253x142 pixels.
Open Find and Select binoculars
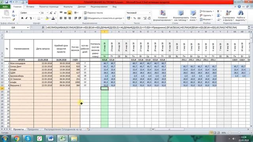click(241, 16)
